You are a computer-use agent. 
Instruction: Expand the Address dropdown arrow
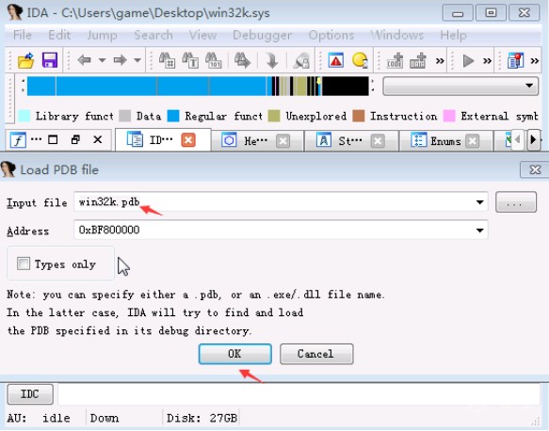click(480, 231)
